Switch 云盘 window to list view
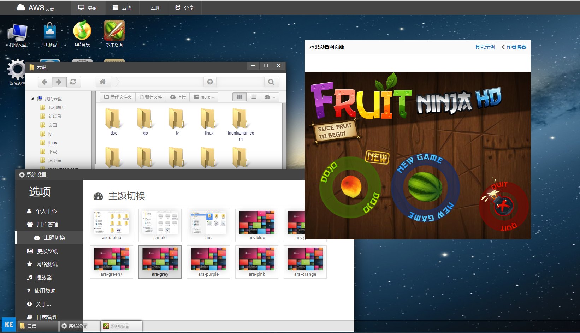 click(x=253, y=97)
